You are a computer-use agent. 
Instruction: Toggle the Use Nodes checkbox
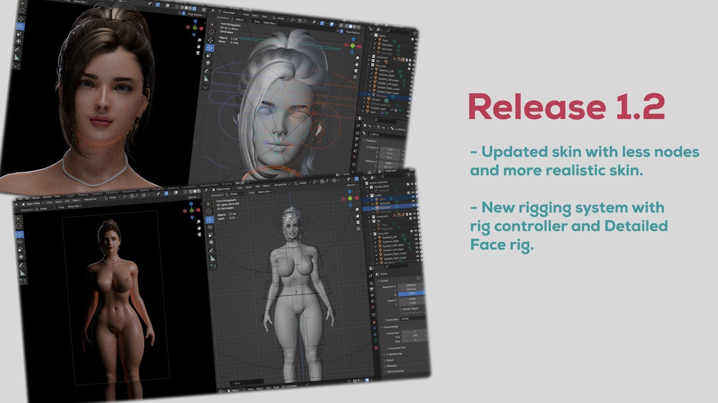(x=284, y=386)
